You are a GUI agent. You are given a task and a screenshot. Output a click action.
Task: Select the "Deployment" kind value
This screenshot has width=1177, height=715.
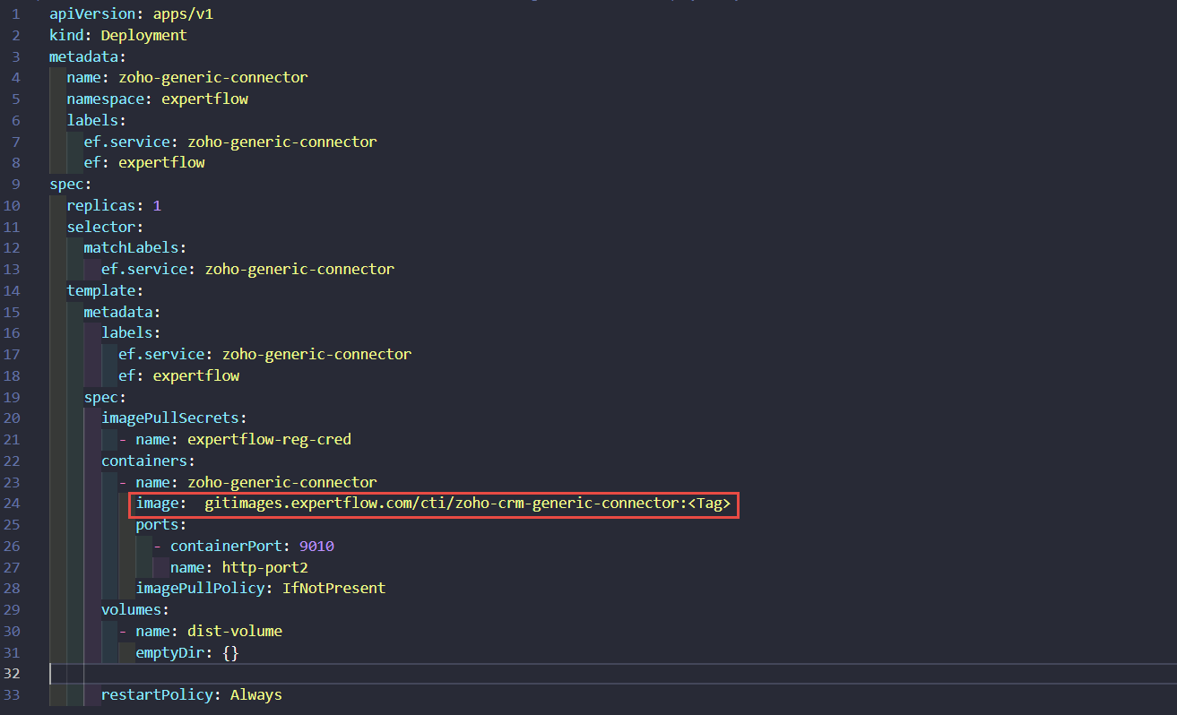click(x=143, y=36)
